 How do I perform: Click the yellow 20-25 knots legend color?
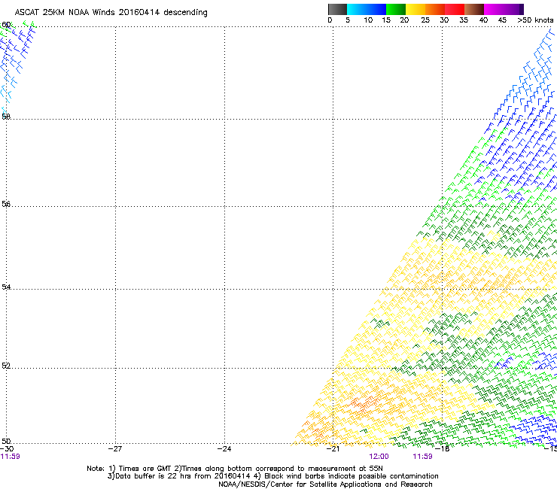pyautogui.click(x=415, y=9)
